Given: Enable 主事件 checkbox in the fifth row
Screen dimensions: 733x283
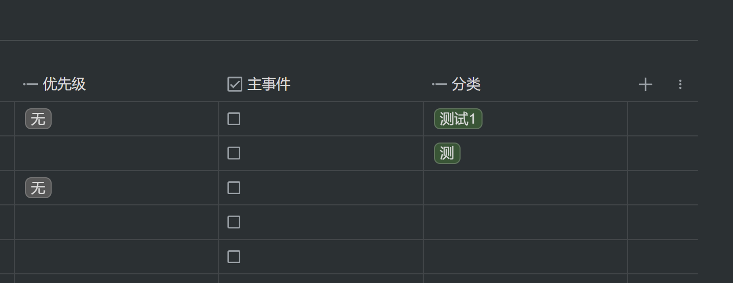Looking at the screenshot, I should [234, 256].
